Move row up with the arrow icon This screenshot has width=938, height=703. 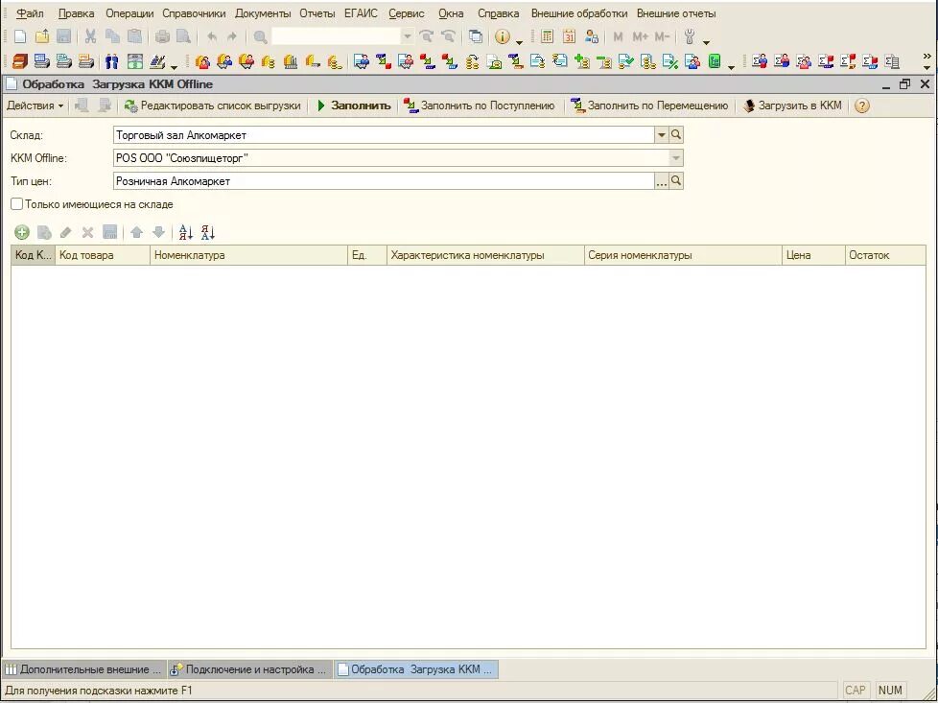tap(136, 232)
